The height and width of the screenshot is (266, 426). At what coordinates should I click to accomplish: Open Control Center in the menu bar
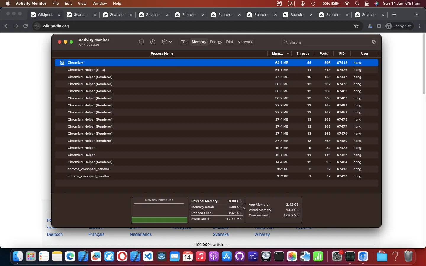tap(367, 4)
